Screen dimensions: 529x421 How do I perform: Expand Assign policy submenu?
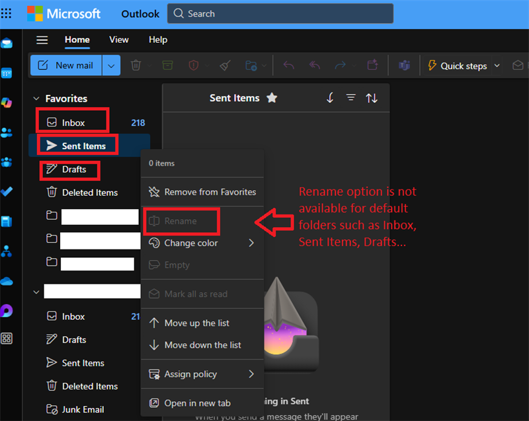click(251, 374)
